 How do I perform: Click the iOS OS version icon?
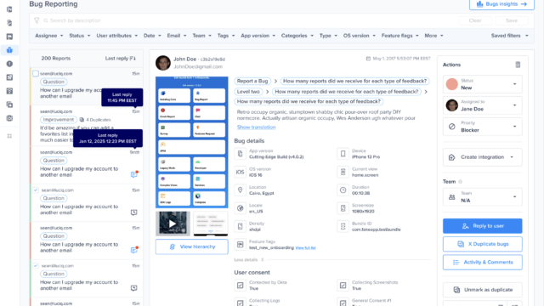240,172
